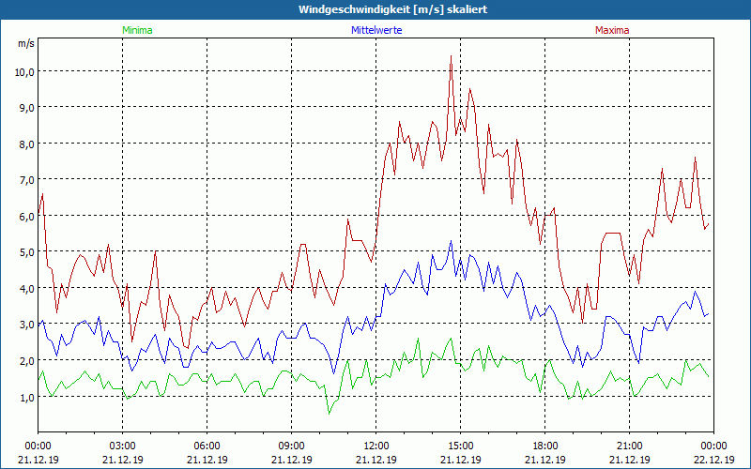Click the Minima legend label
The height and width of the screenshot is (469, 751).
(x=137, y=30)
